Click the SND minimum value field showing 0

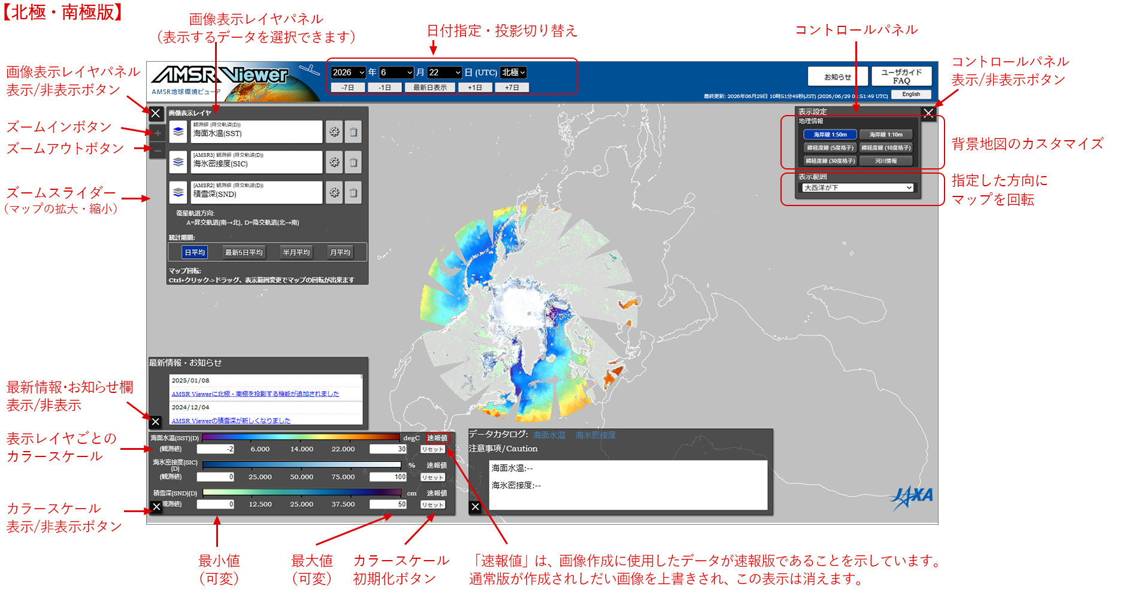[216, 505]
